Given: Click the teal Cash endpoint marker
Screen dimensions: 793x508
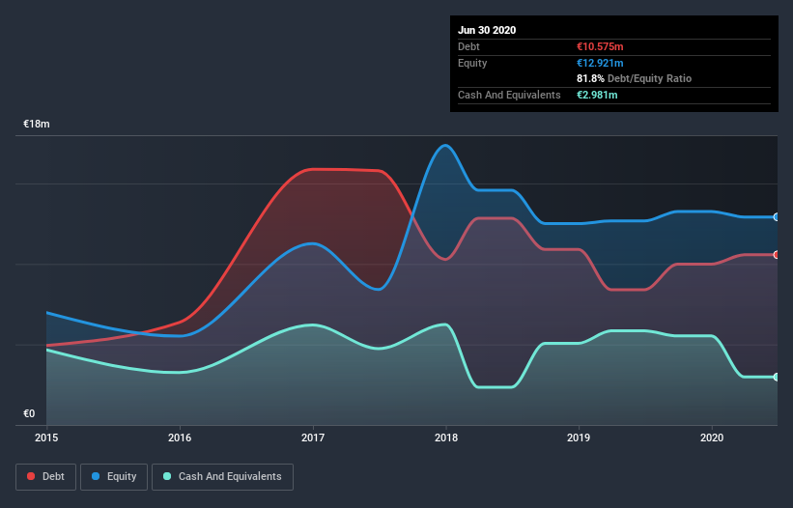Looking at the screenshot, I should pos(777,377).
